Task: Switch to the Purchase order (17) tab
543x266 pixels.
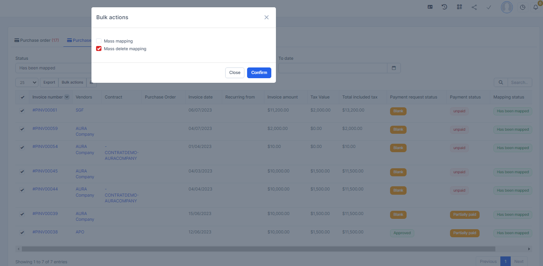Action: [x=37, y=40]
